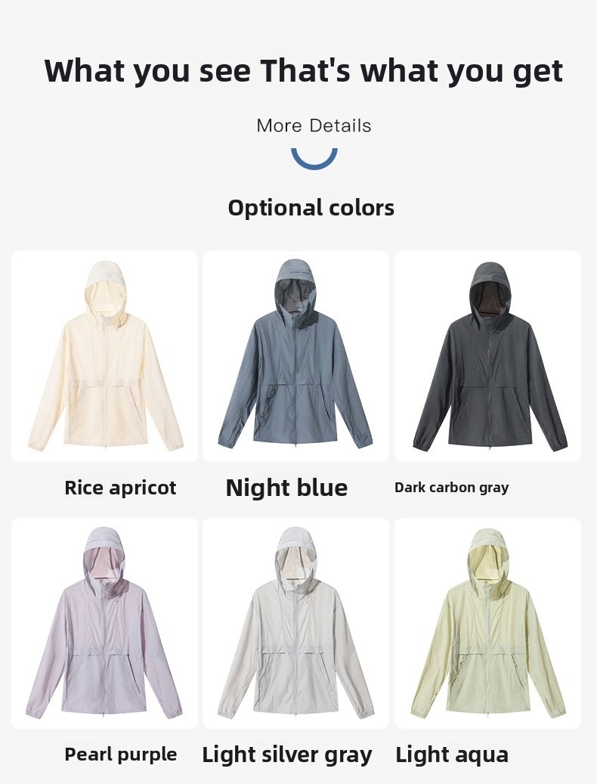The height and width of the screenshot is (784, 597).
Task: Open the More Details text
Action: click(x=314, y=126)
